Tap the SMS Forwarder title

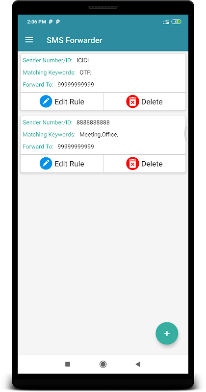[x=75, y=40]
